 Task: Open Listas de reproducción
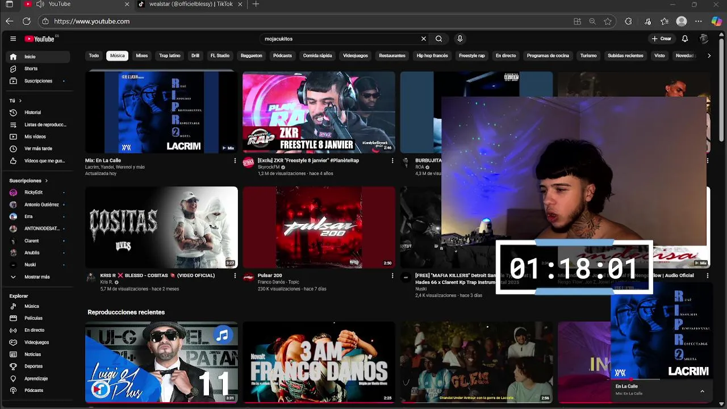pyautogui.click(x=38, y=124)
